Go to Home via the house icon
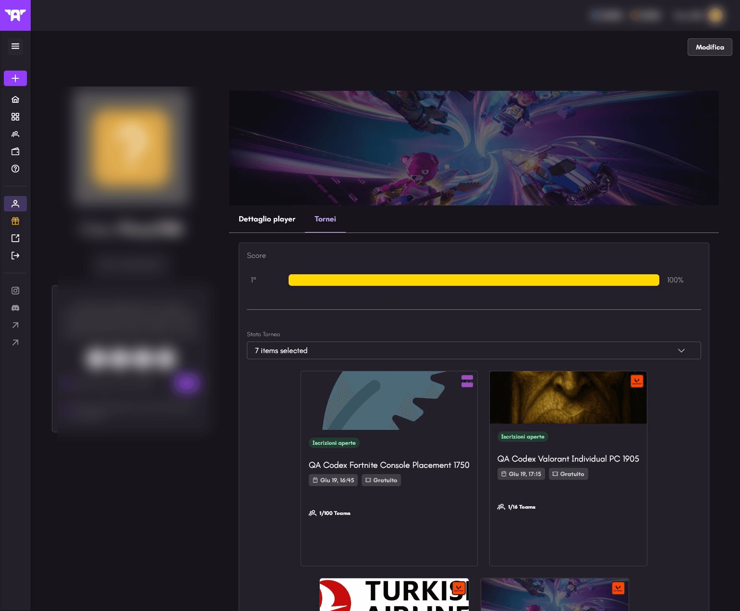The height and width of the screenshot is (611, 740). (x=15, y=99)
